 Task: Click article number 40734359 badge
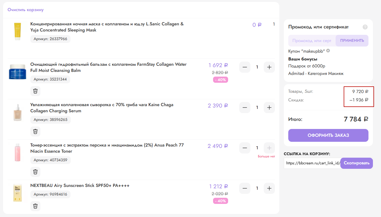[x=50, y=160]
